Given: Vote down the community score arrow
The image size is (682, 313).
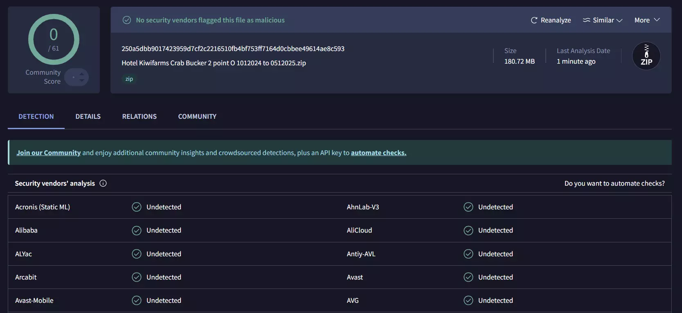Looking at the screenshot, I should 82,80.
